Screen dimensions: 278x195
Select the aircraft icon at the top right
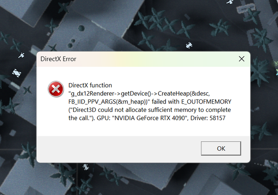pyautogui.click(x=230, y=2)
